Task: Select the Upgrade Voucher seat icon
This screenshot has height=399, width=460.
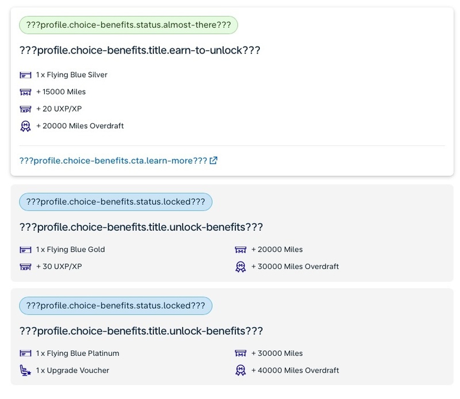Action: pos(24,370)
